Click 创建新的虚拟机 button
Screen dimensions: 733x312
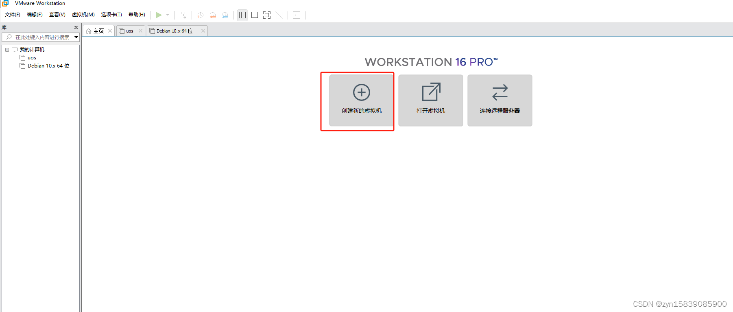pyautogui.click(x=362, y=100)
